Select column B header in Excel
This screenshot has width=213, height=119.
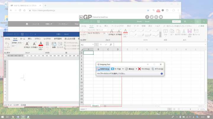click(x=98, y=49)
